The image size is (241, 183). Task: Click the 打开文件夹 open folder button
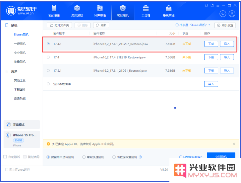[x=59, y=25]
